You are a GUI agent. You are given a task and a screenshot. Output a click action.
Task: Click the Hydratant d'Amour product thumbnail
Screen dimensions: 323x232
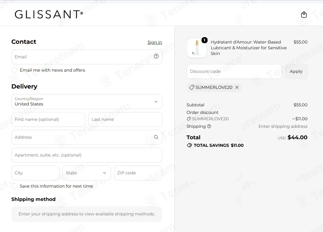point(197,48)
